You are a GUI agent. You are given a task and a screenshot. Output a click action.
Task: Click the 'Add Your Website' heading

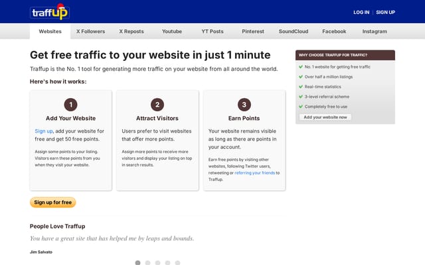click(x=71, y=119)
